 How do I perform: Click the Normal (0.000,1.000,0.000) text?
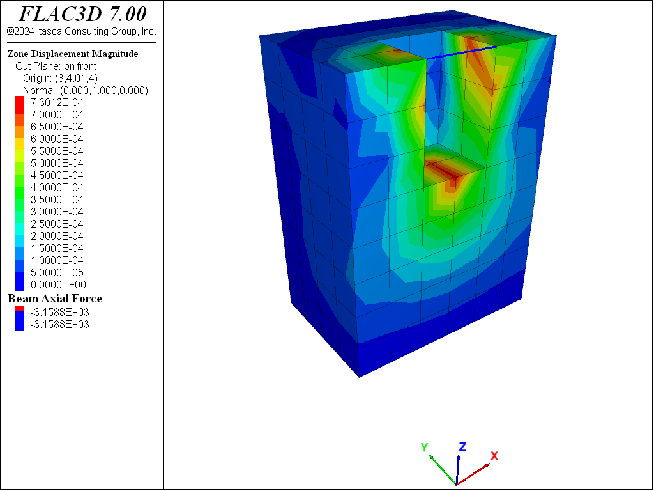tap(86, 90)
